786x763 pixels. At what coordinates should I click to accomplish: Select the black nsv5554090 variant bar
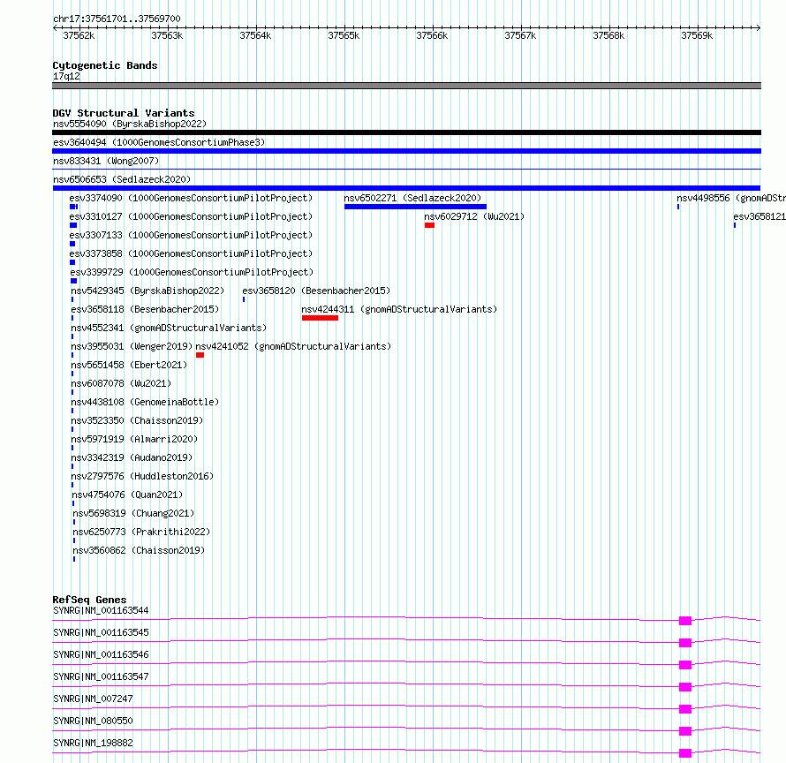(x=406, y=132)
